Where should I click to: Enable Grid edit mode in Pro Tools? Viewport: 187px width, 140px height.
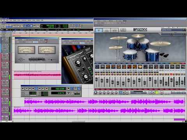pyautogui.click(x=9, y=27)
